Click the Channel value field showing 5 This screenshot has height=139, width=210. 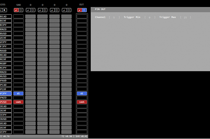tap(114, 17)
